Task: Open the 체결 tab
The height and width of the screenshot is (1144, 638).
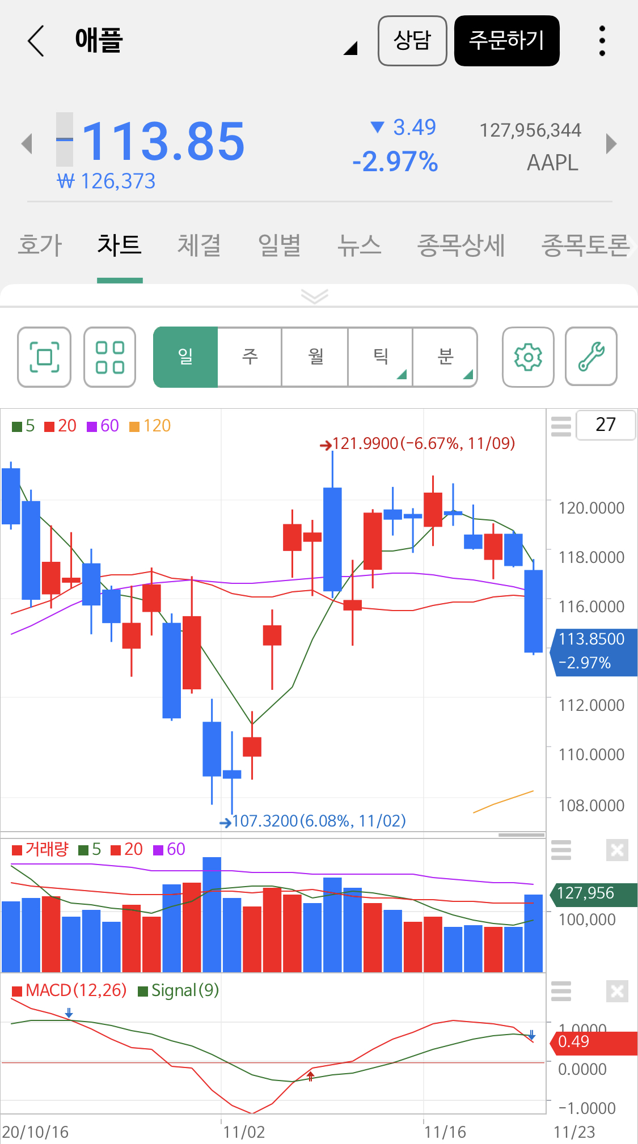Action: pyautogui.click(x=199, y=245)
